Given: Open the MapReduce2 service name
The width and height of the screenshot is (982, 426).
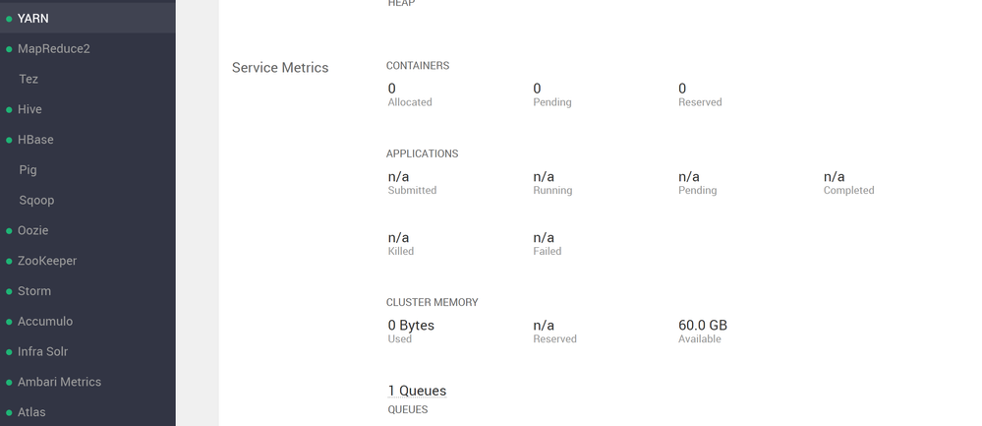Looking at the screenshot, I should tap(53, 48).
